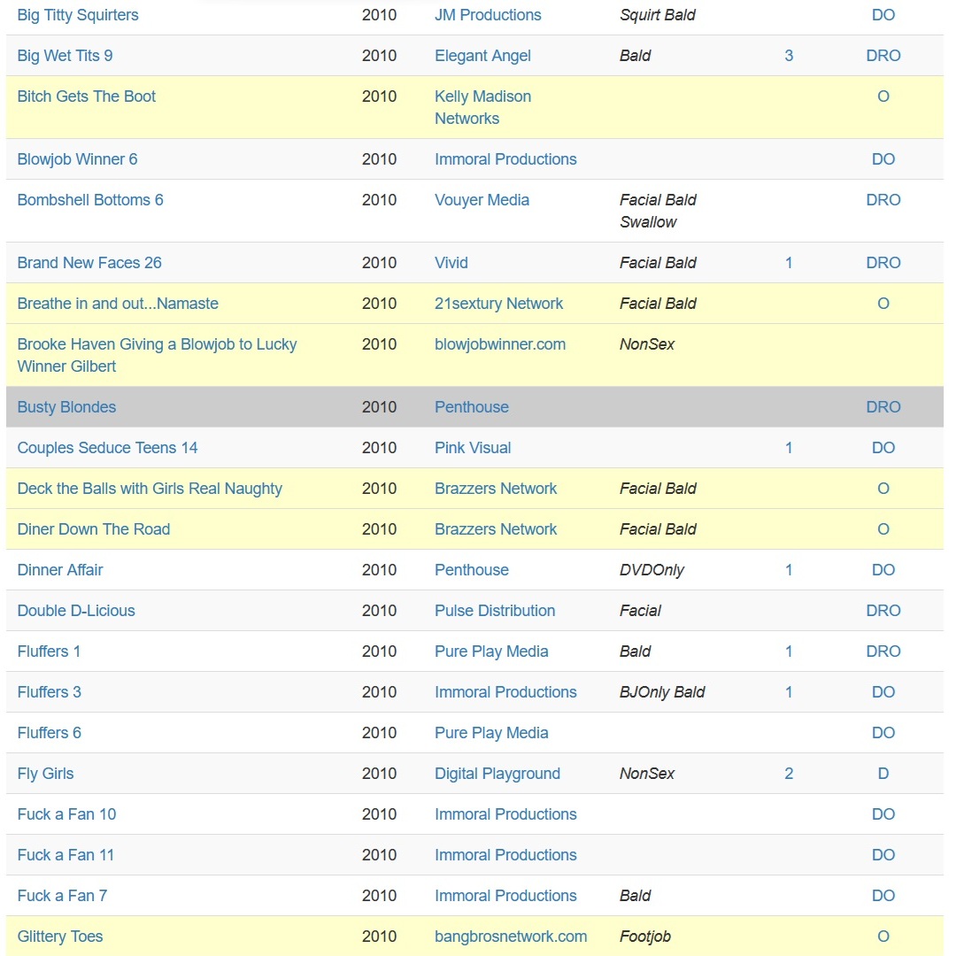Click the Digital Playground studio link
Image resolution: width=956 pixels, height=956 pixels.
497,774
